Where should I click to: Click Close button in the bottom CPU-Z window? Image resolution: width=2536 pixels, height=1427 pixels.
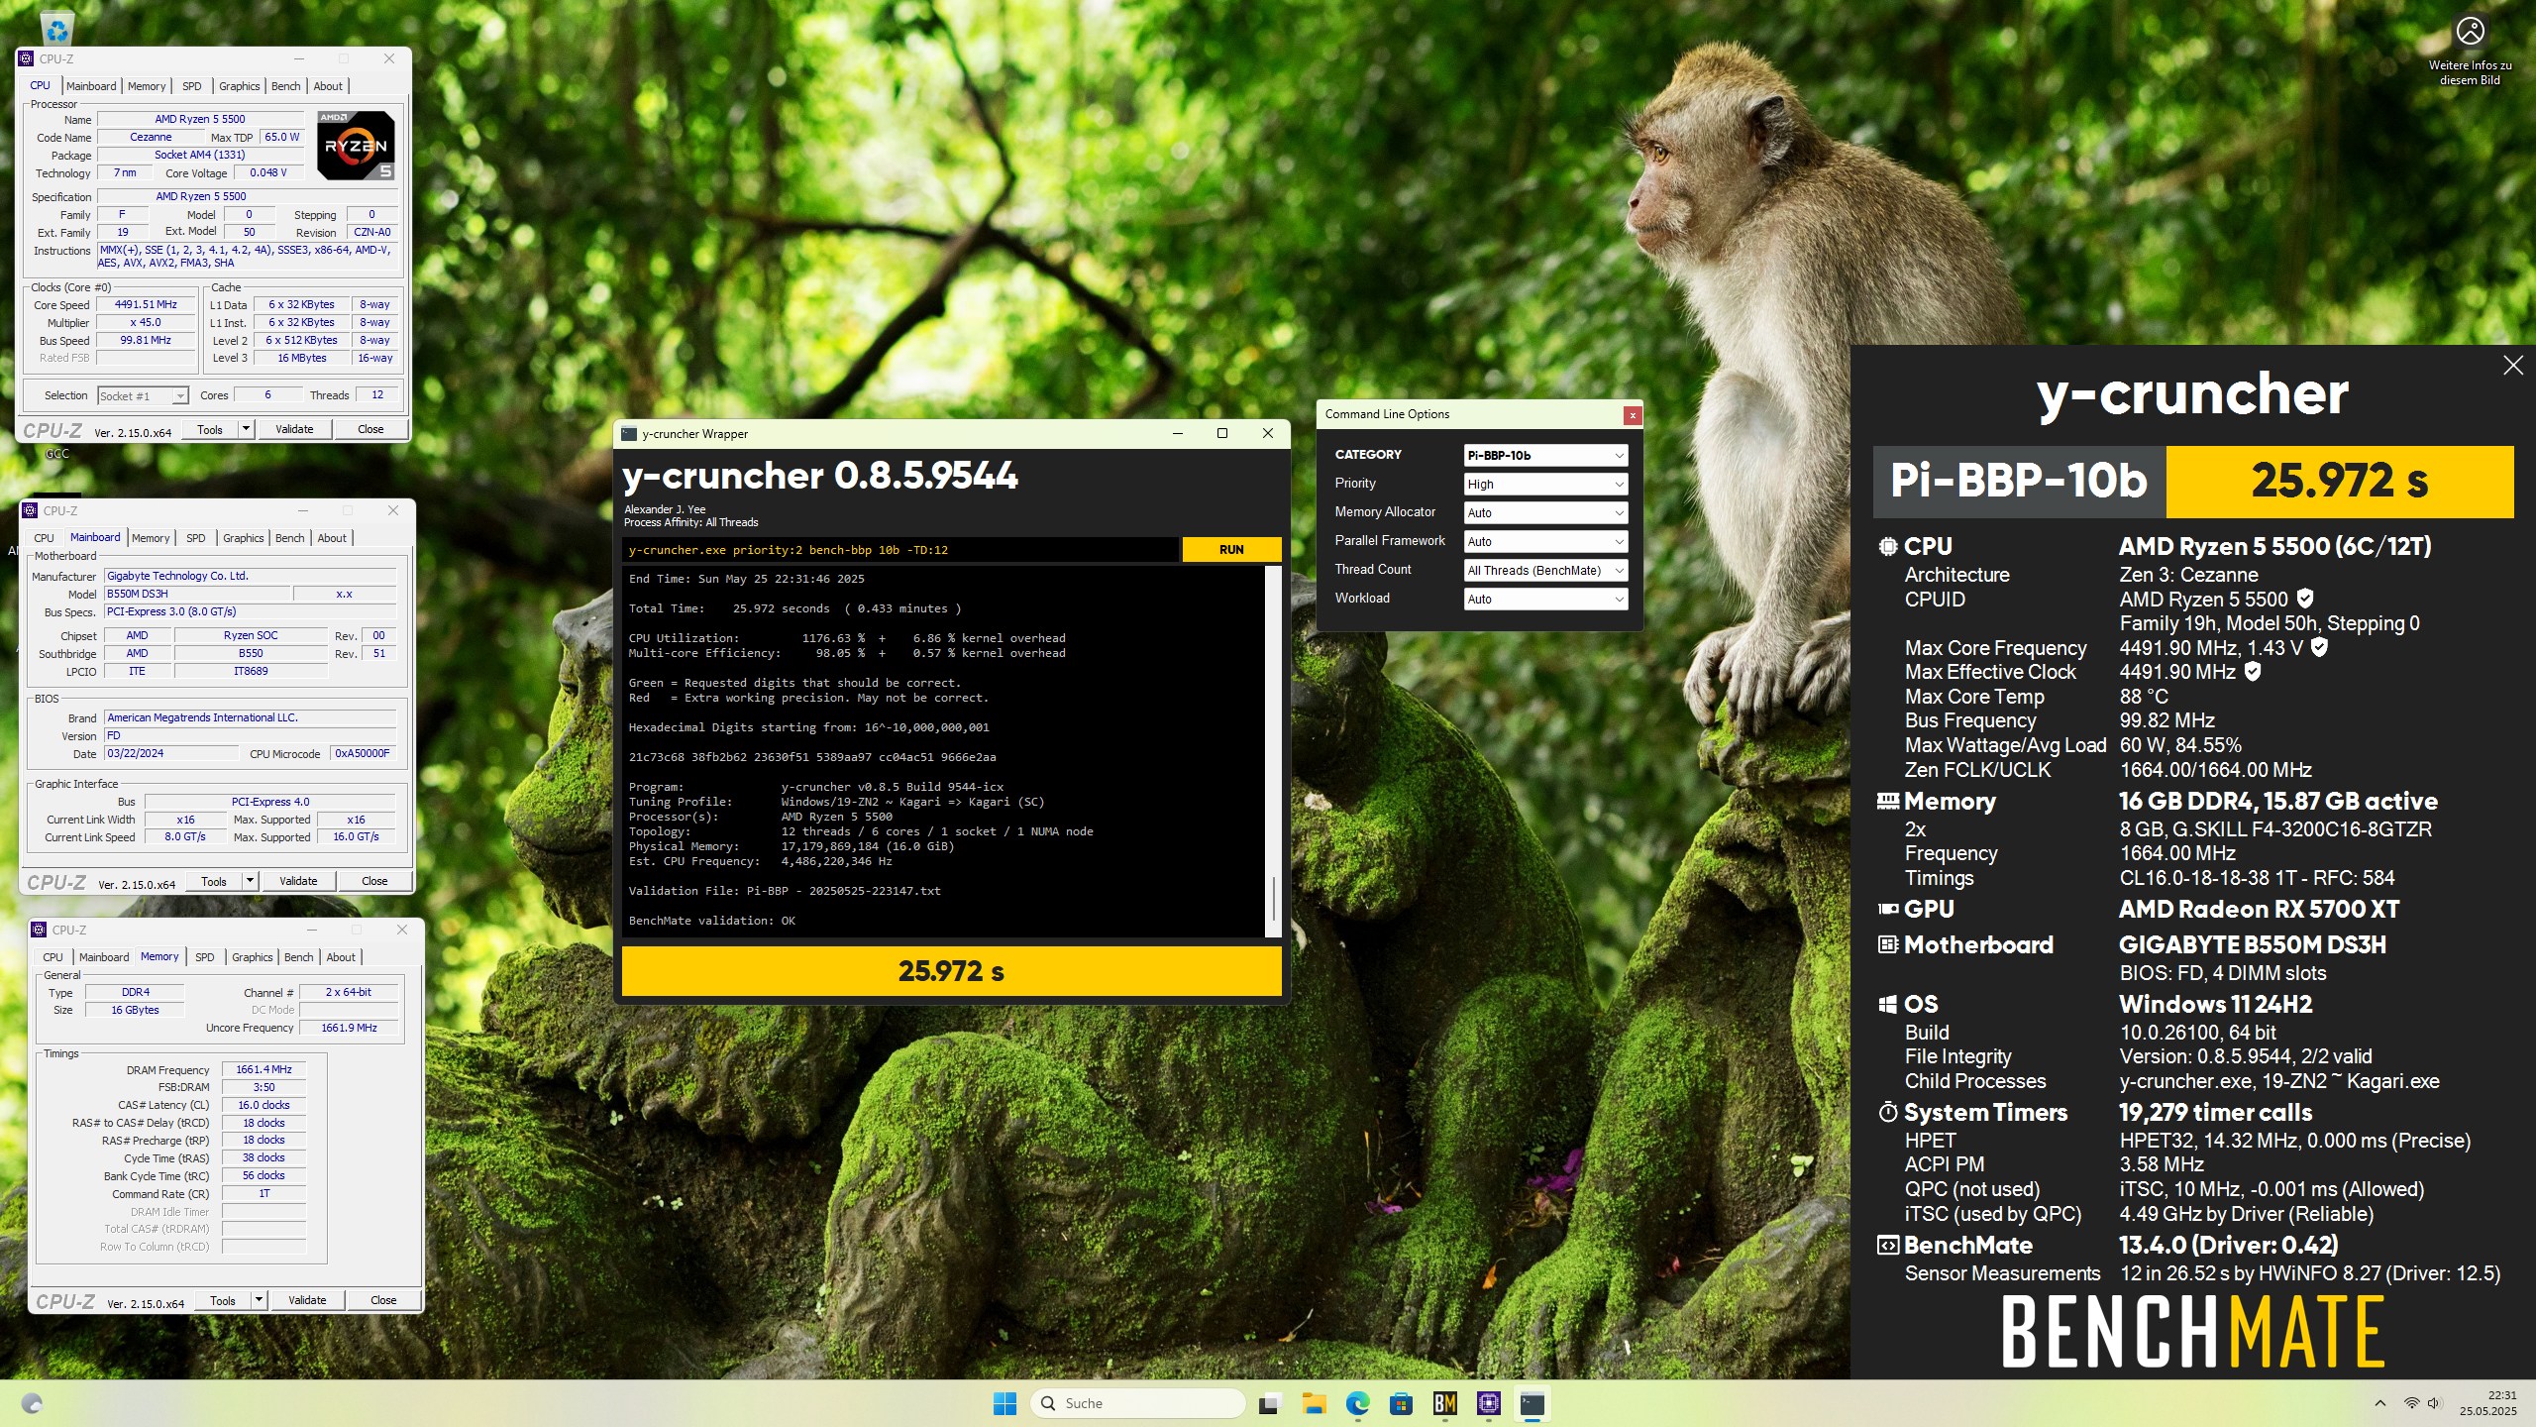click(383, 1300)
